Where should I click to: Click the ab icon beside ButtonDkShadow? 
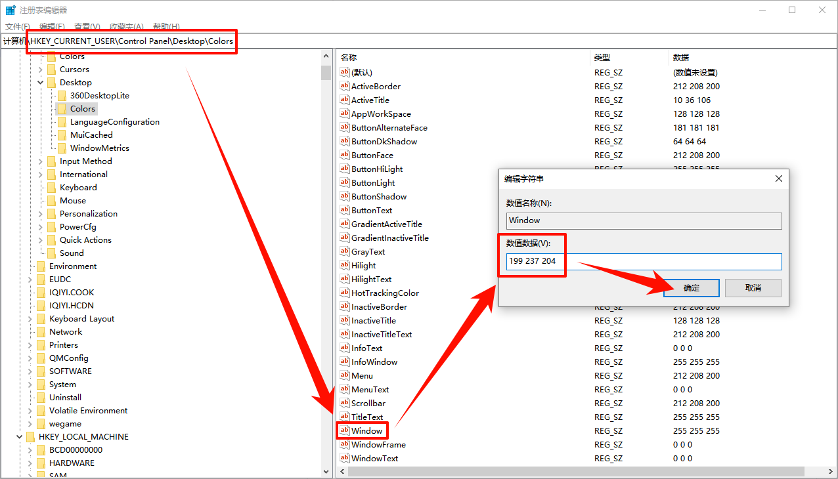[x=345, y=141]
